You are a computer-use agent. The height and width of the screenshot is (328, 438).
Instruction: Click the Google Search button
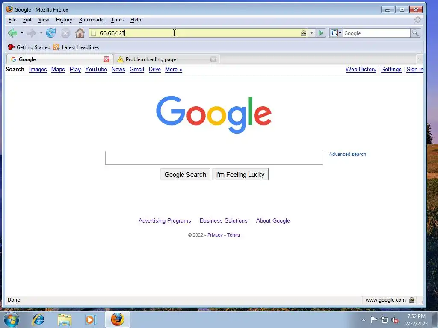tap(185, 174)
